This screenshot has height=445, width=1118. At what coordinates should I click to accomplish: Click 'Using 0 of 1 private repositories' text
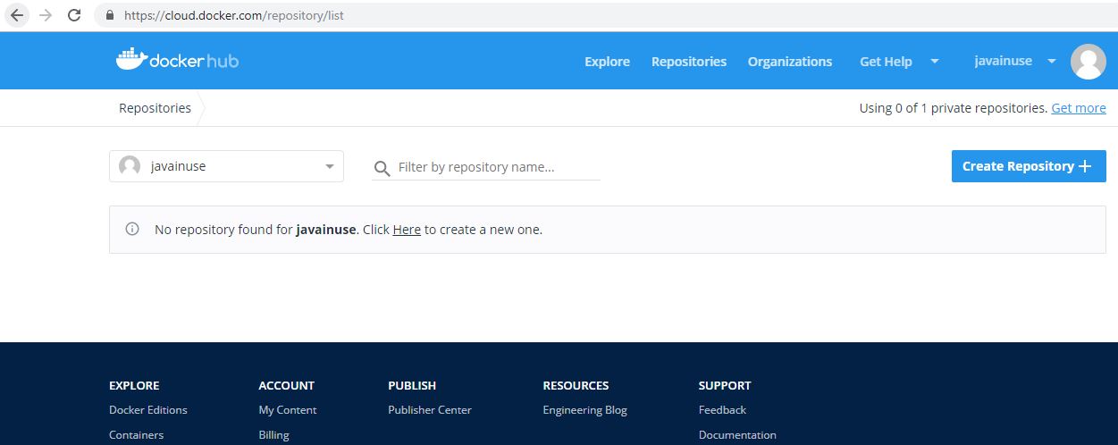[953, 108]
